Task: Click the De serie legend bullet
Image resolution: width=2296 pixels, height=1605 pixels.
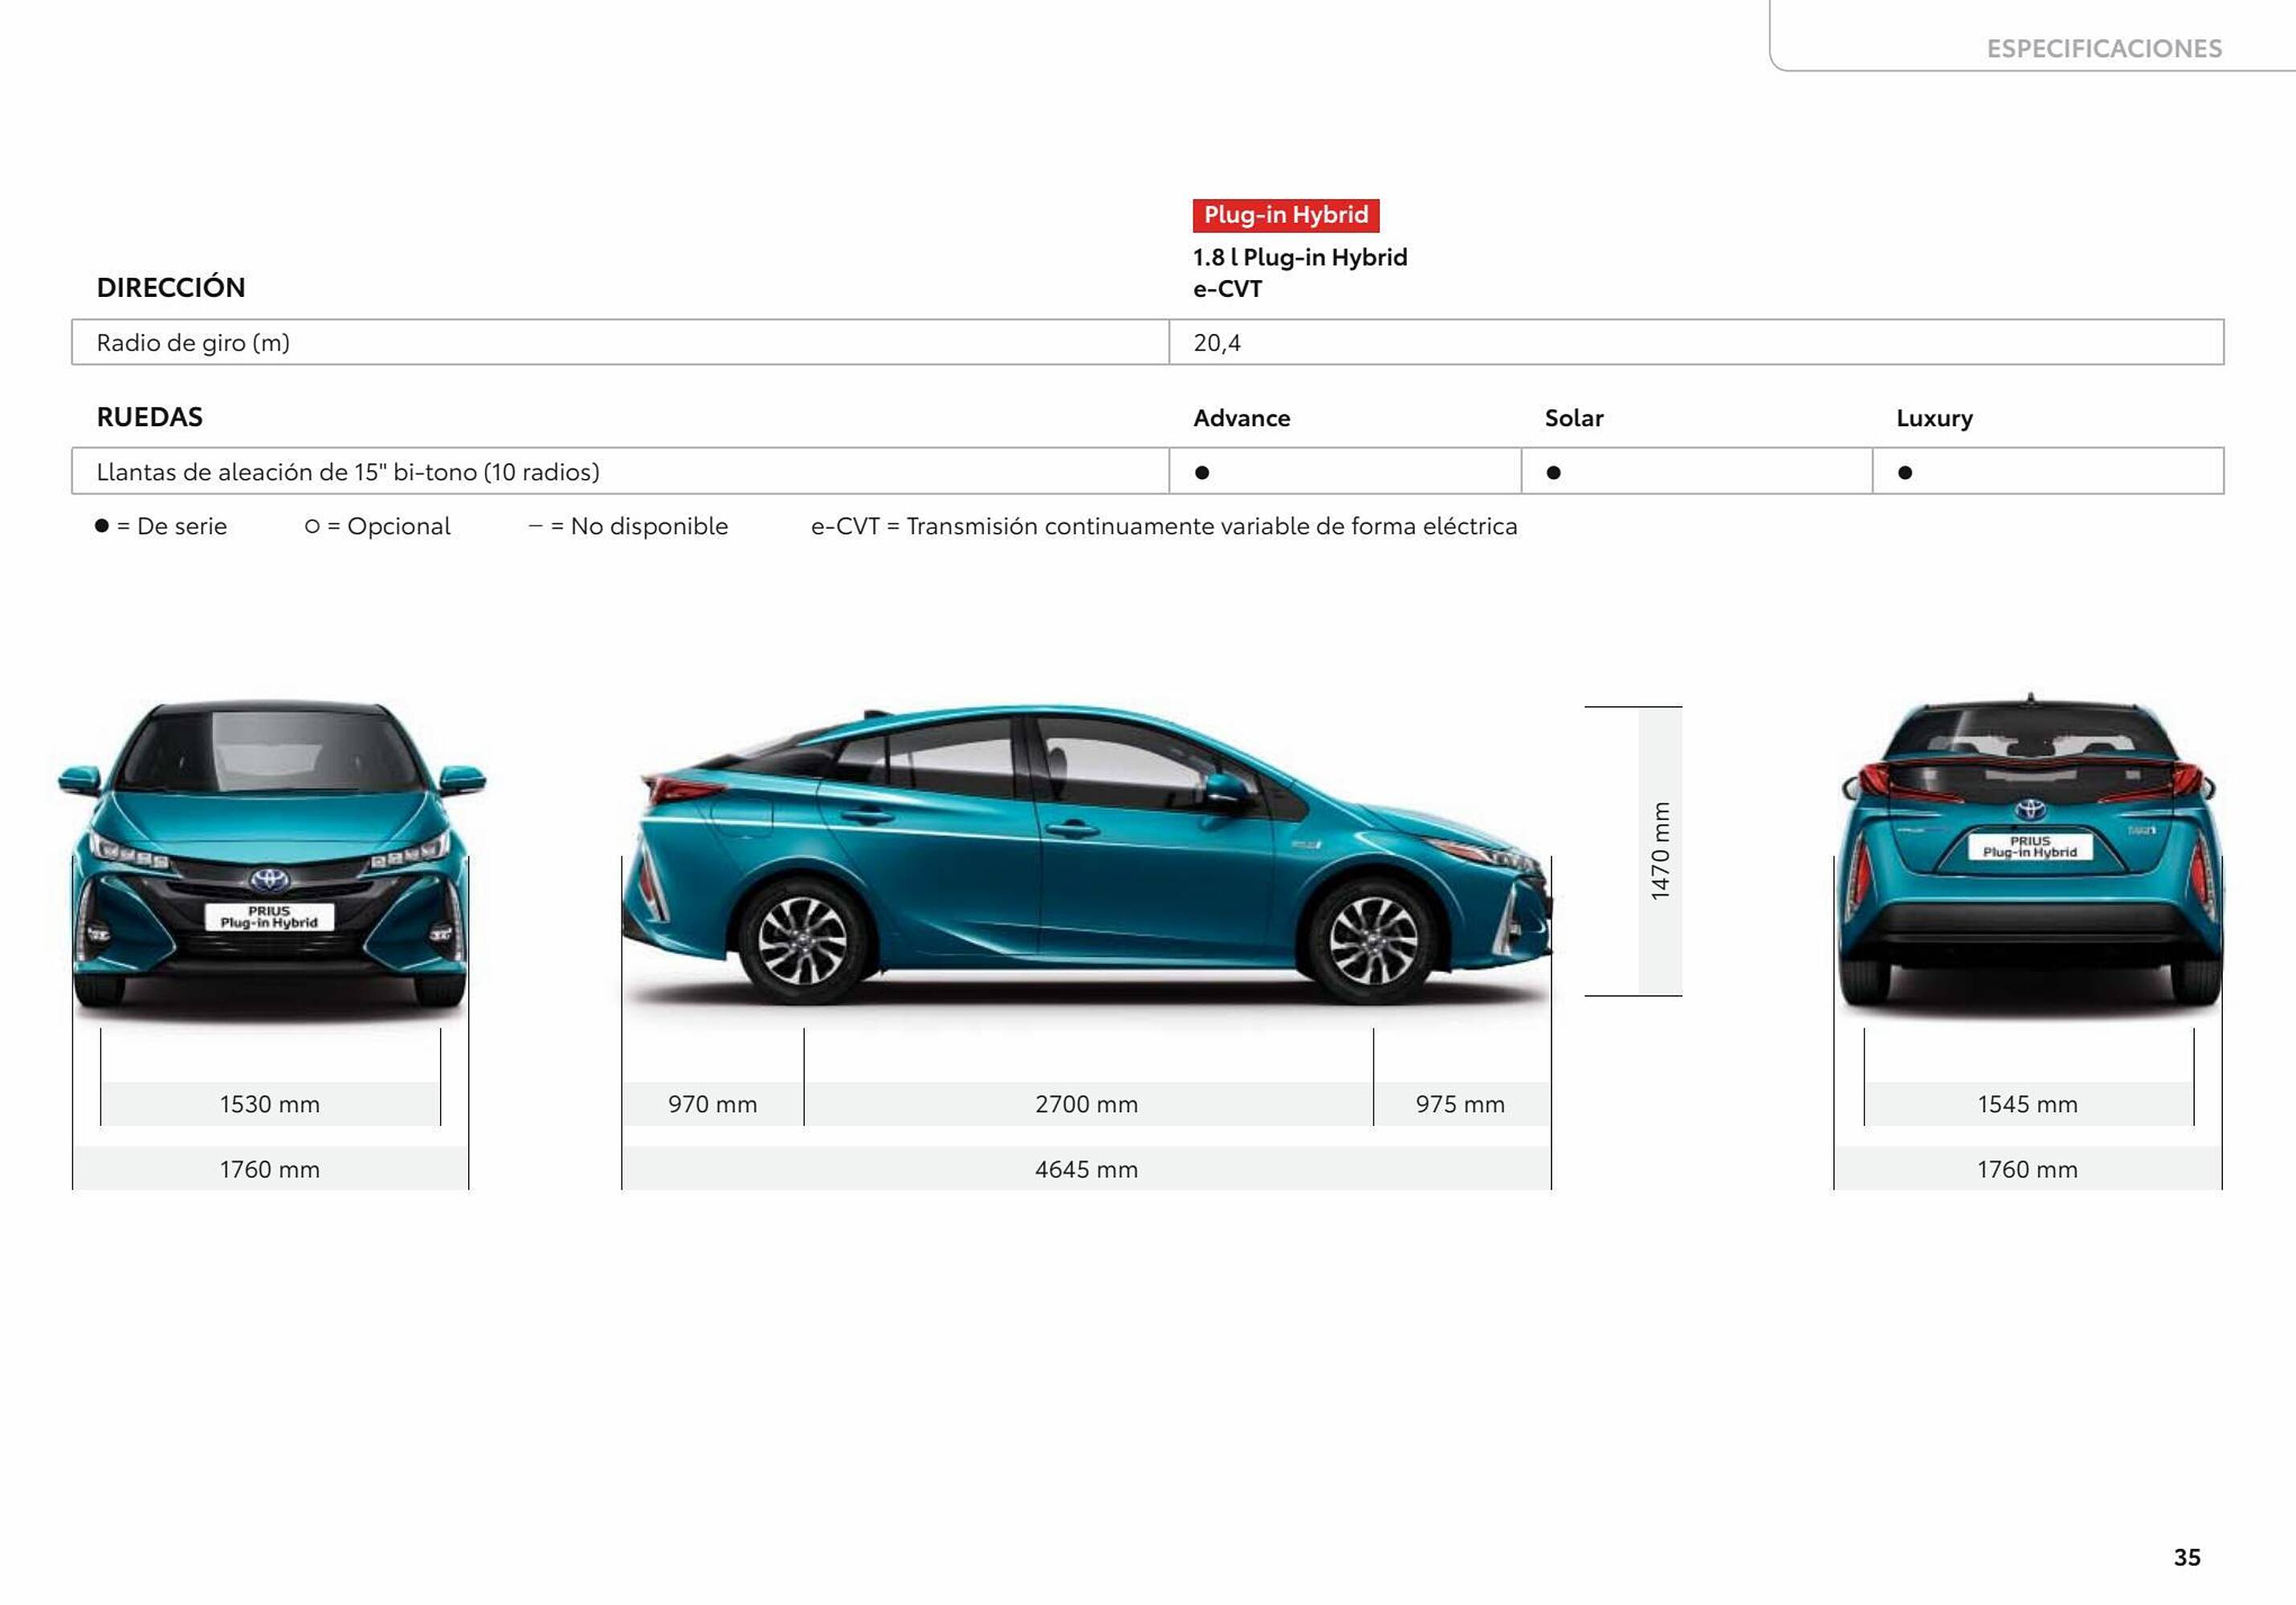Action: click(x=102, y=526)
